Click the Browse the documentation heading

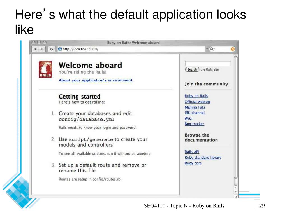click(201, 137)
